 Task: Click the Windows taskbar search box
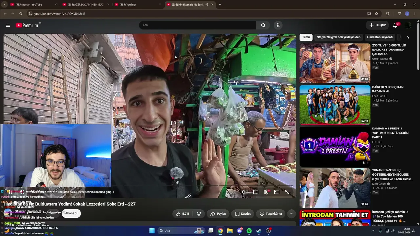click(x=181, y=231)
